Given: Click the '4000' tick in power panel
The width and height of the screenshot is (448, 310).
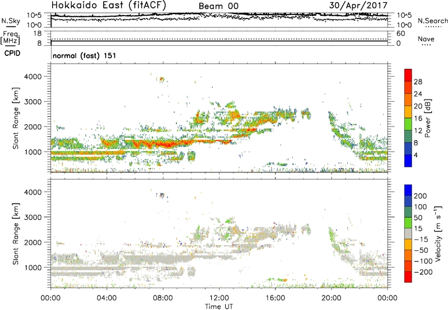Looking at the screenshot, I should click(x=33, y=77).
